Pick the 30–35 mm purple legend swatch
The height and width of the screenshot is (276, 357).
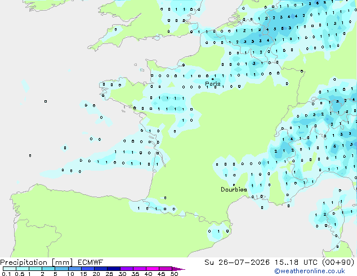coord(127,269)
